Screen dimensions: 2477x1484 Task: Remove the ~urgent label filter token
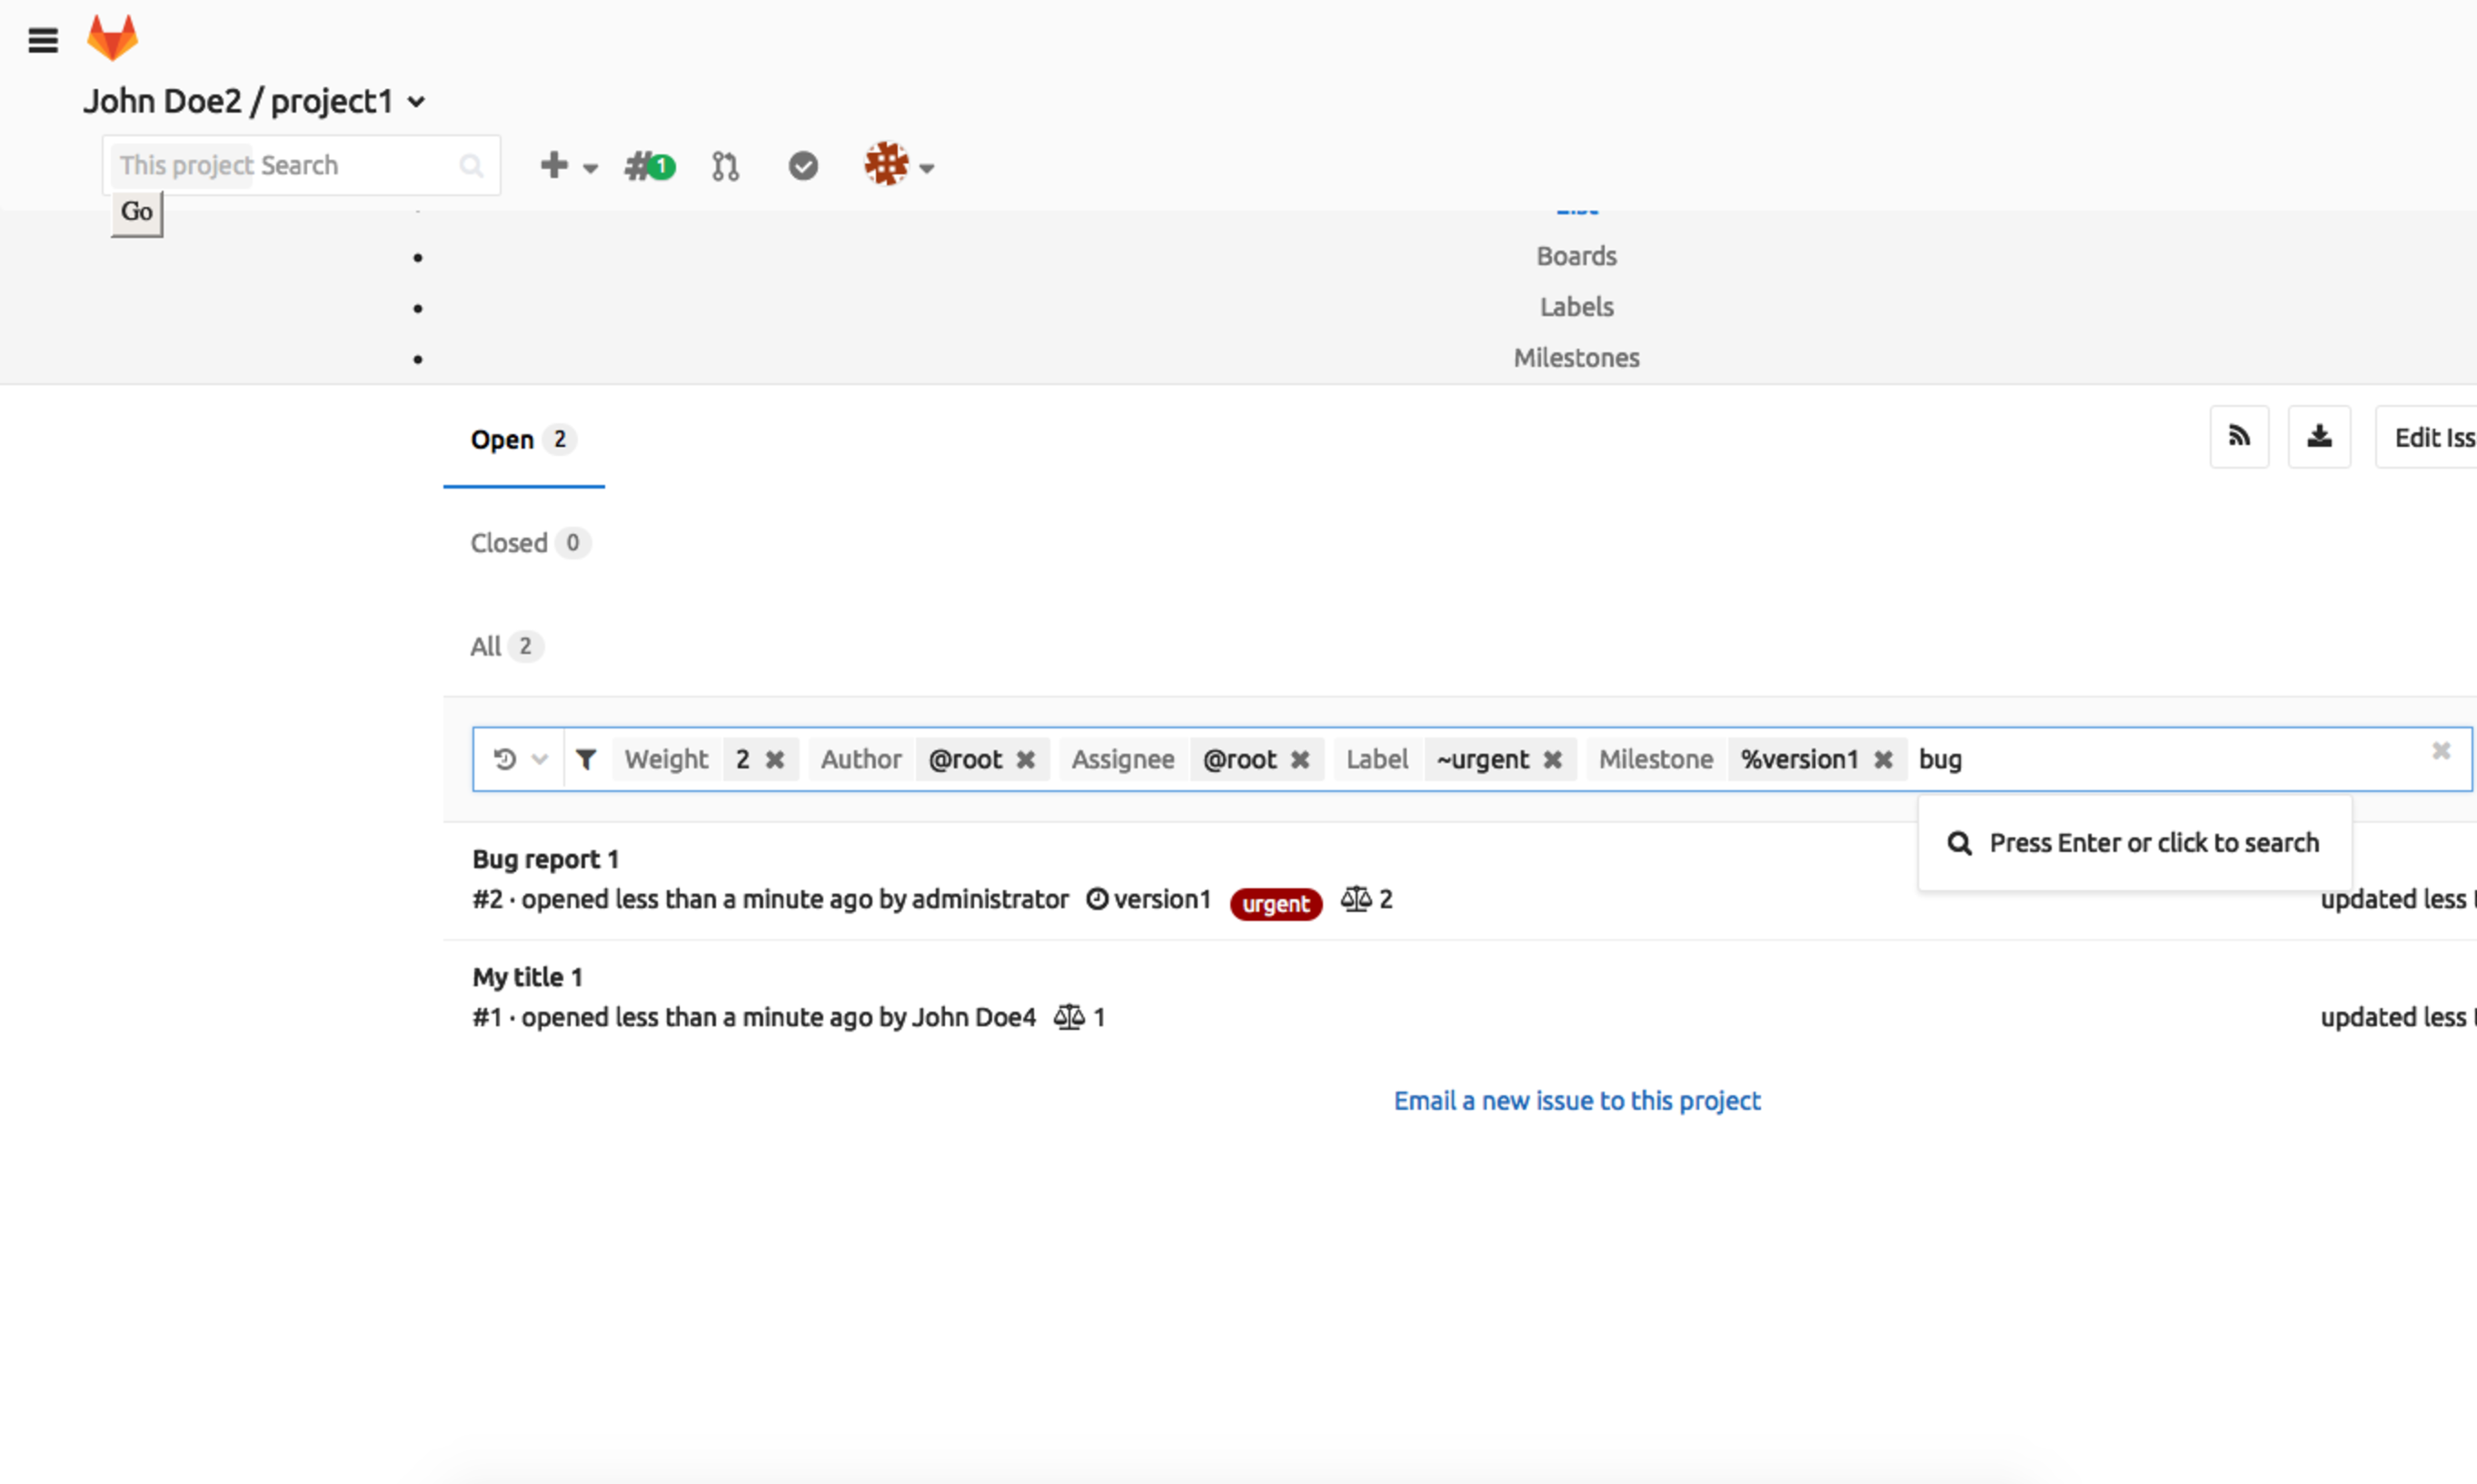coord(1553,760)
